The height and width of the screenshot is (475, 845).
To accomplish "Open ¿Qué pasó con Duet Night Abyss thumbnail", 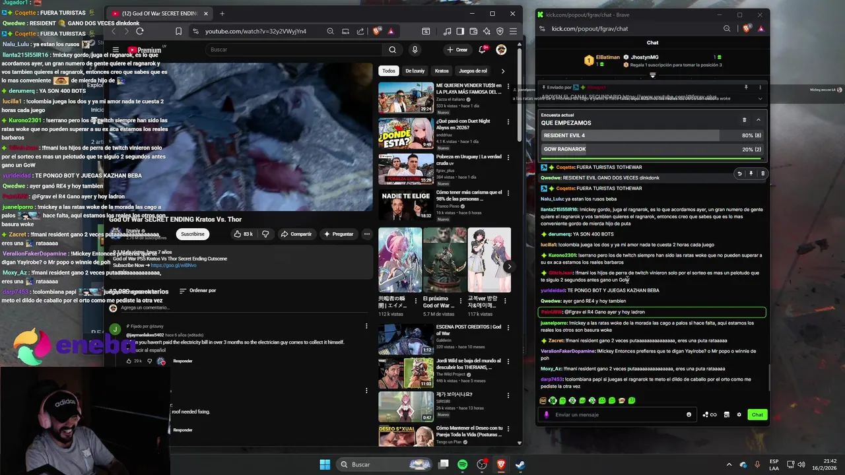I will (x=406, y=133).
